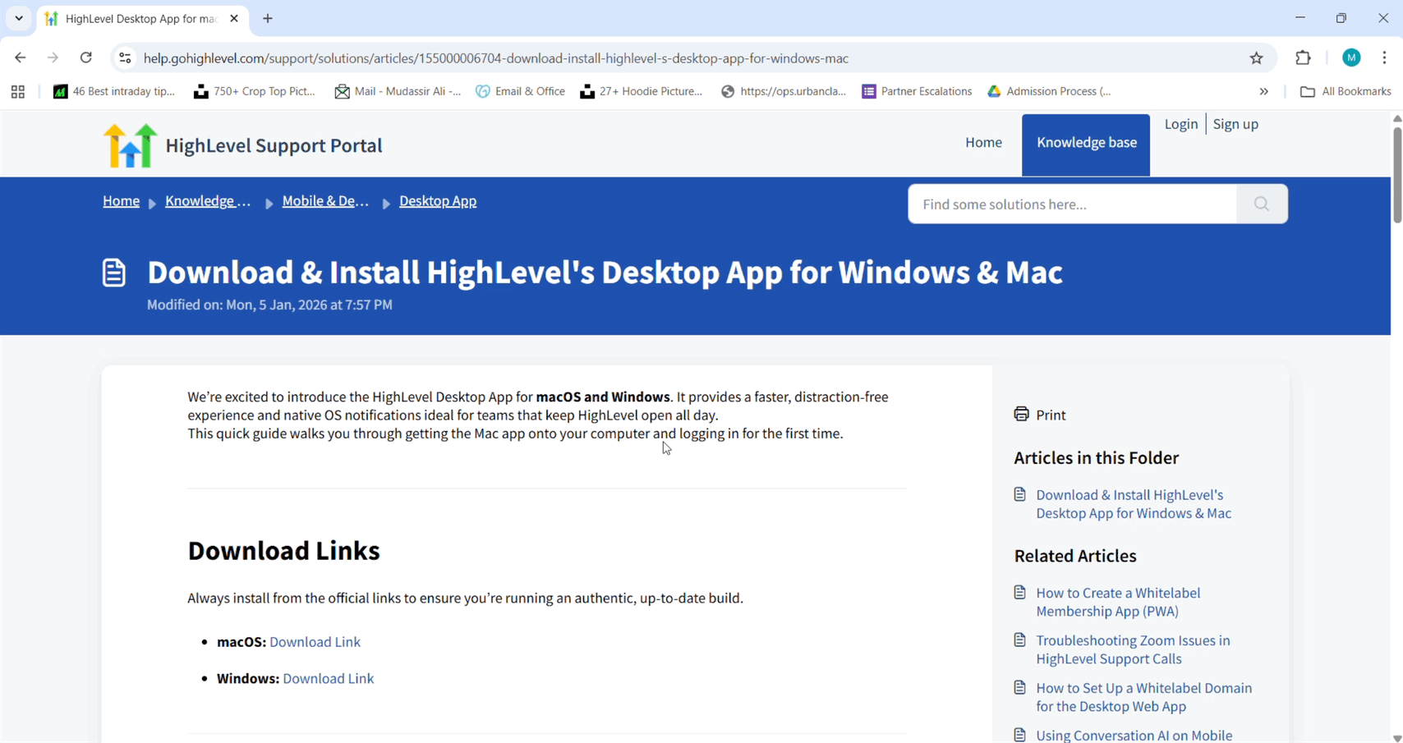Screen dimensions: 1403x743
Task: Bookmark this page with star icon
Action: [1257, 57]
